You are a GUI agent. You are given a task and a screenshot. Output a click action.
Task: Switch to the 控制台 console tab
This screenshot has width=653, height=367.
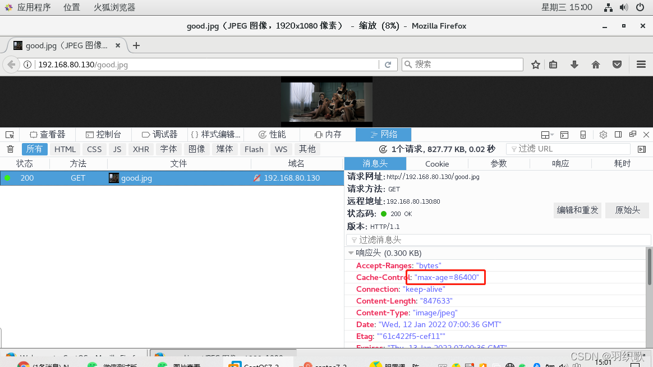tap(103, 135)
